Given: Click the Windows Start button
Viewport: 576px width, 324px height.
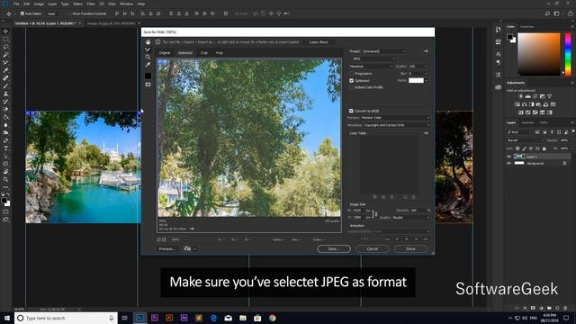Looking at the screenshot, I should point(7,318).
